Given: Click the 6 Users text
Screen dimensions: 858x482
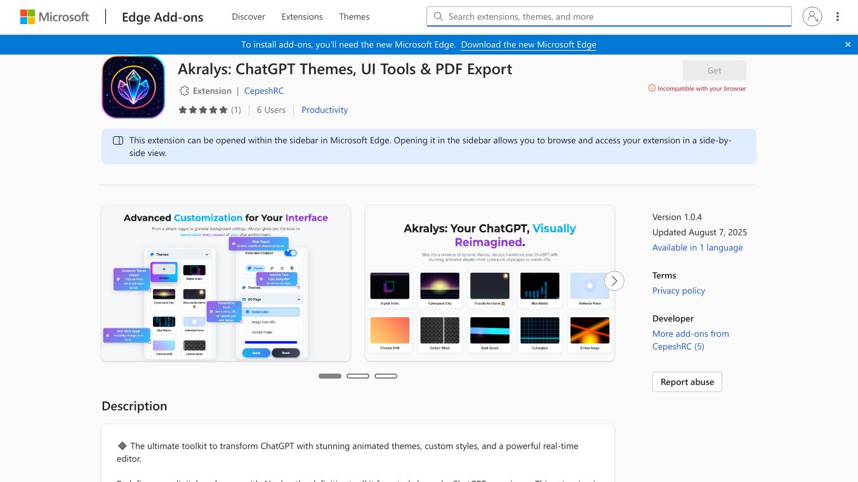Looking at the screenshot, I should pos(271,110).
